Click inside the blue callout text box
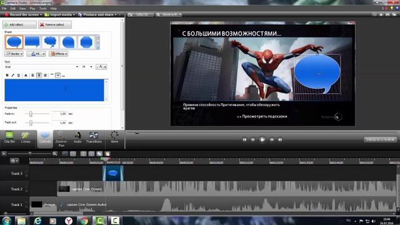400x225 pixels. click(x=54, y=90)
